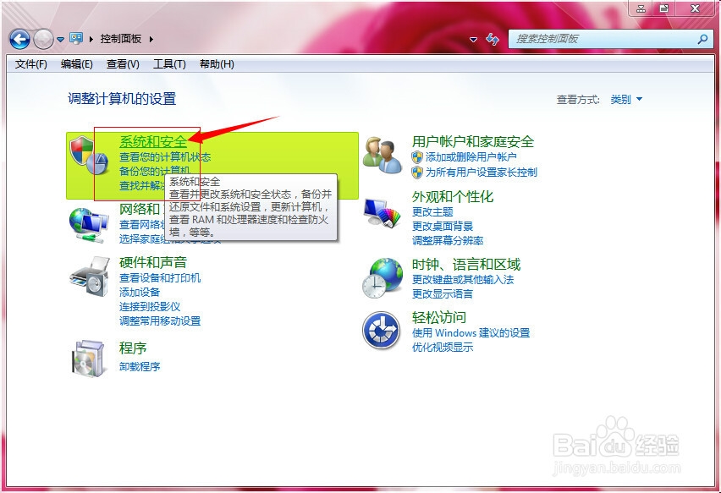This screenshot has width=721, height=493.
Task: Click the User Accounts people icon
Action: (382, 155)
